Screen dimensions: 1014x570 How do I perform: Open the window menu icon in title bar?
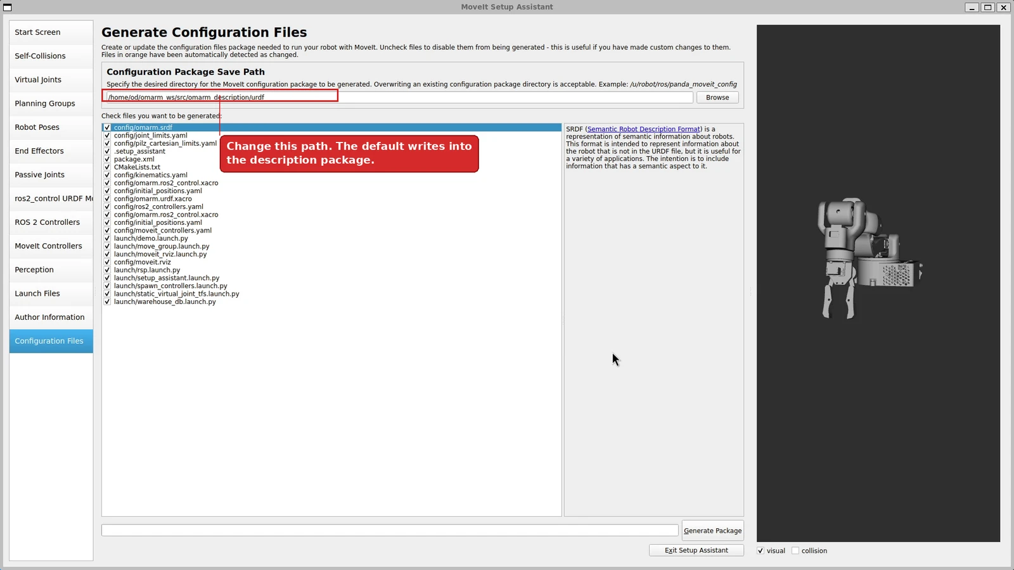[x=8, y=7]
